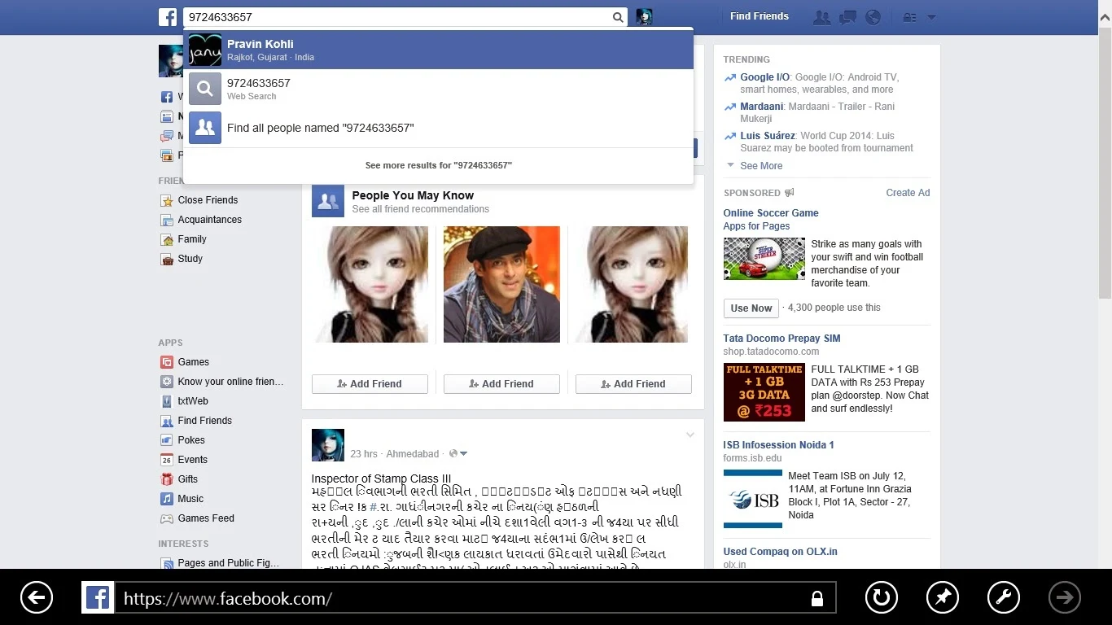Click the 23 hrs timestamp on the post
The width and height of the screenshot is (1112, 625).
click(x=364, y=454)
